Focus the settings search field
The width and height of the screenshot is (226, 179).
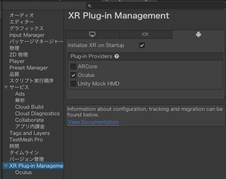[156, 6]
